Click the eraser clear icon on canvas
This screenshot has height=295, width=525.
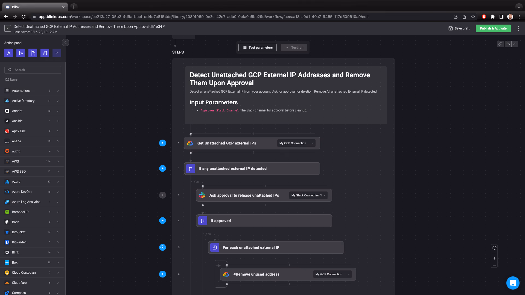500,44
